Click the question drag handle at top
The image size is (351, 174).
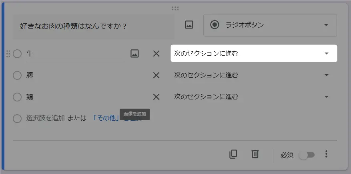pyautogui.click(x=175, y=8)
